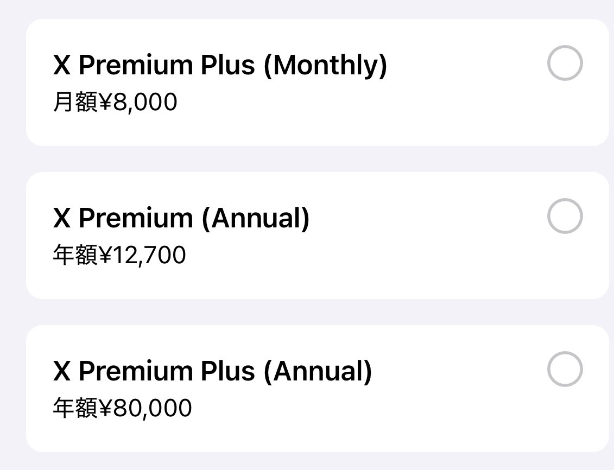Screen dimensions: 614x470
Task: Click the 年額¥12,700 price text
Action: click(119, 255)
